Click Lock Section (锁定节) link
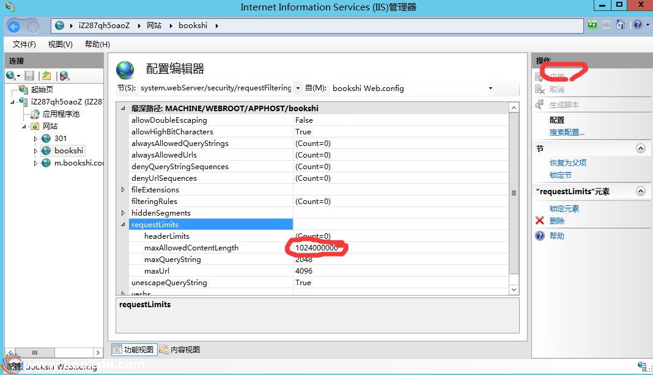 561,175
